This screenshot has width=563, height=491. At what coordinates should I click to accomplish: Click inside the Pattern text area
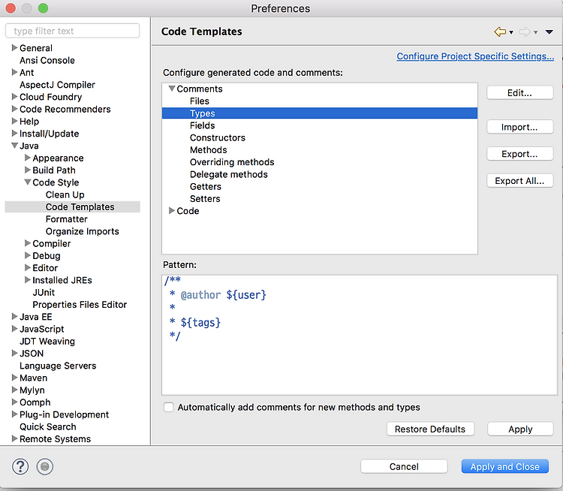click(360, 335)
